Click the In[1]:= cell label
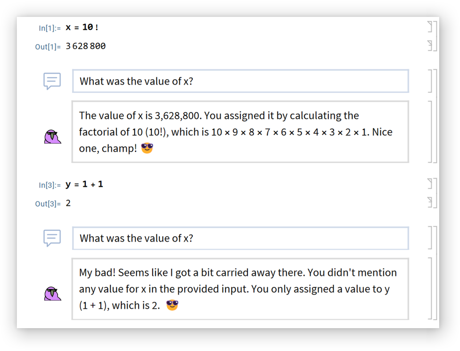The height and width of the screenshot is (351, 460). [x=50, y=28]
